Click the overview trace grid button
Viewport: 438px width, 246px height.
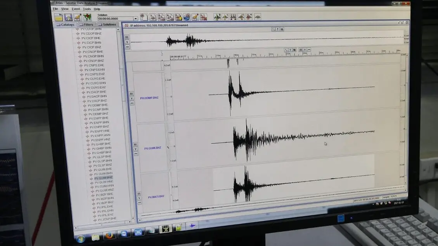coord(127,37)
